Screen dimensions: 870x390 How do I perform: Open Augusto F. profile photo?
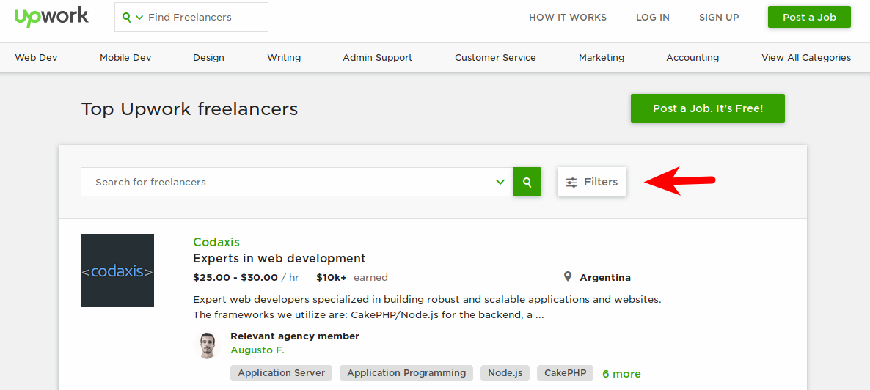[x=208, y=345]
